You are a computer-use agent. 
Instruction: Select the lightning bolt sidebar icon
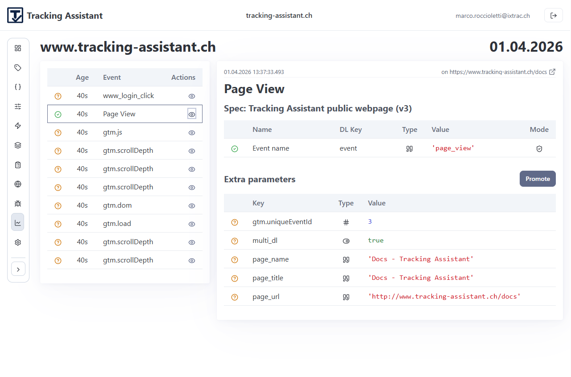click(x=18, y=126)
